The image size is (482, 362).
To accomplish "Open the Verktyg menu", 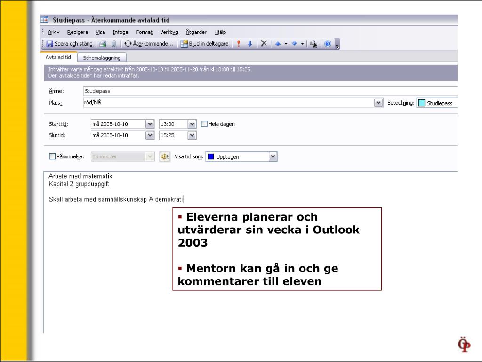I will [x=169, y=32].
